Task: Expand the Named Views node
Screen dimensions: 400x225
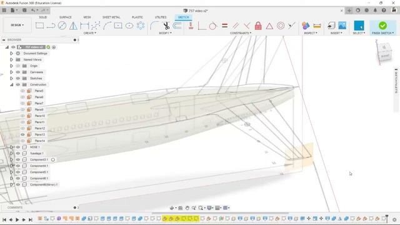Action: coord(11,59)
